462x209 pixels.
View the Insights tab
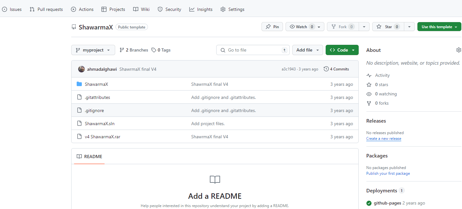pos(201,9)
